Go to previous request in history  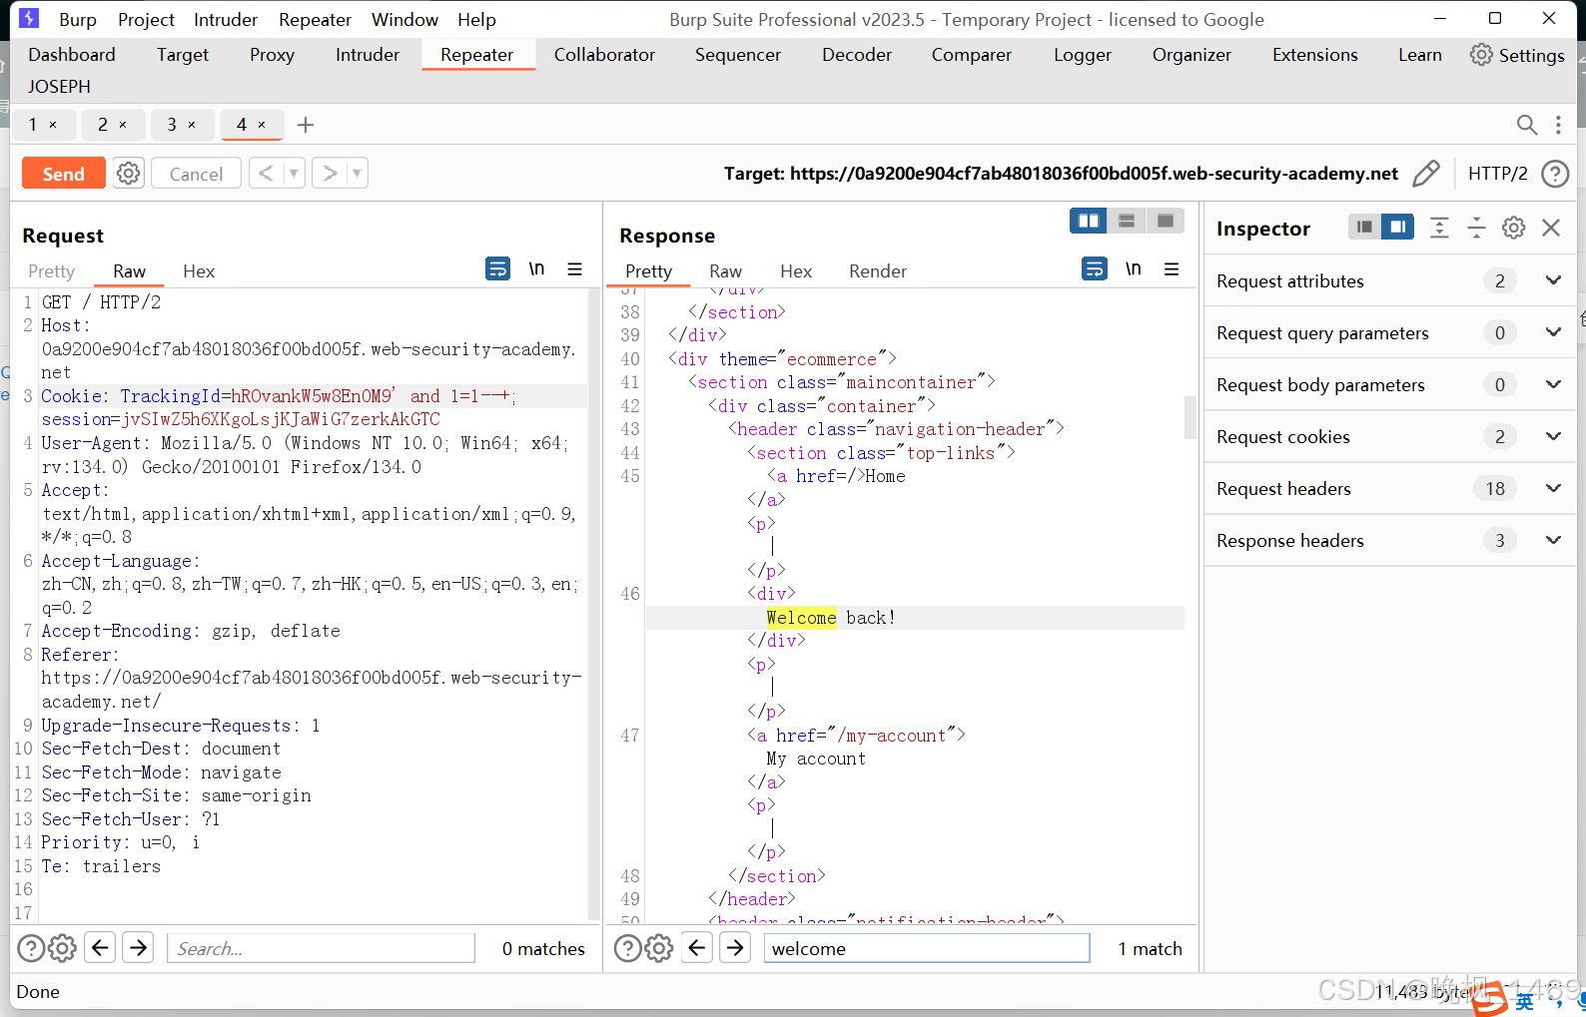tap(266, 174)
